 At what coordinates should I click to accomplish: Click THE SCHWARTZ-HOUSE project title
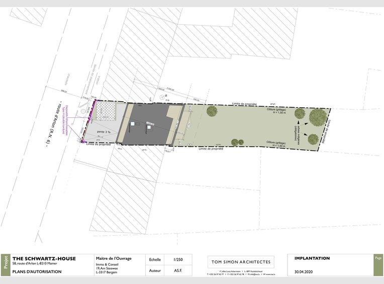[x=44, y=259]
